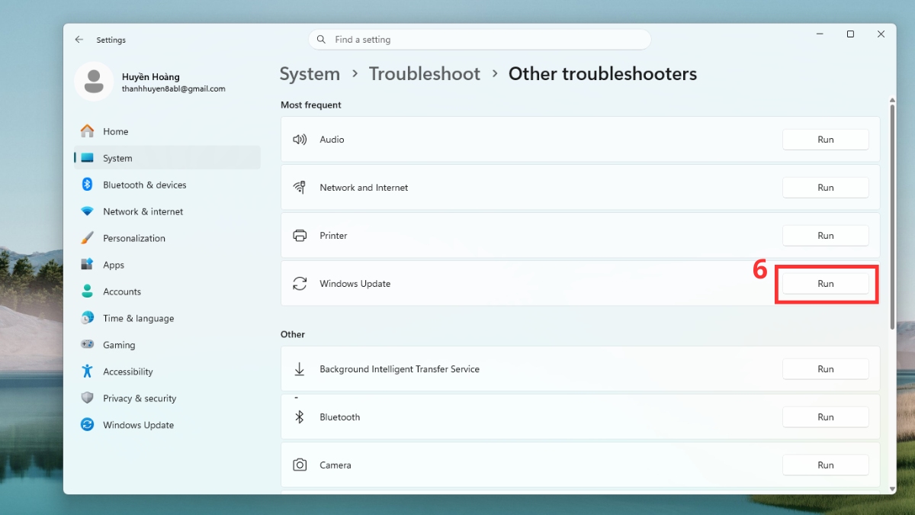Click the Other section heading
Screen dimensions: 915x515
[x=293, y=335]
